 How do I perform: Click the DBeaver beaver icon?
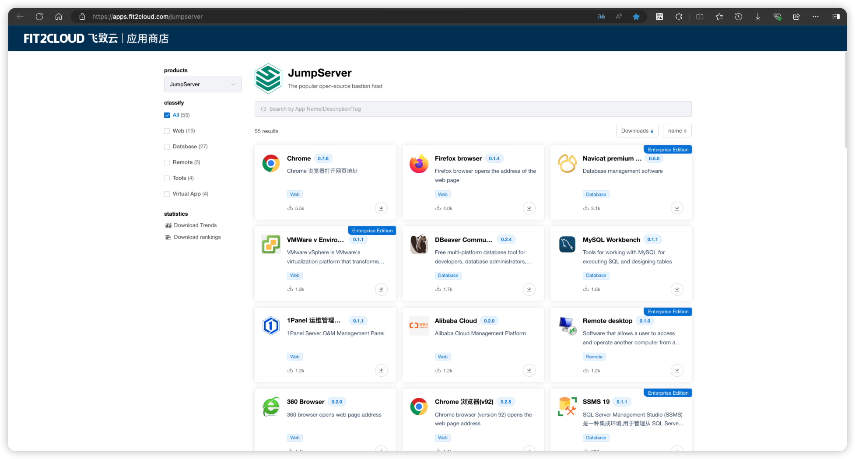tap(419, 245)
